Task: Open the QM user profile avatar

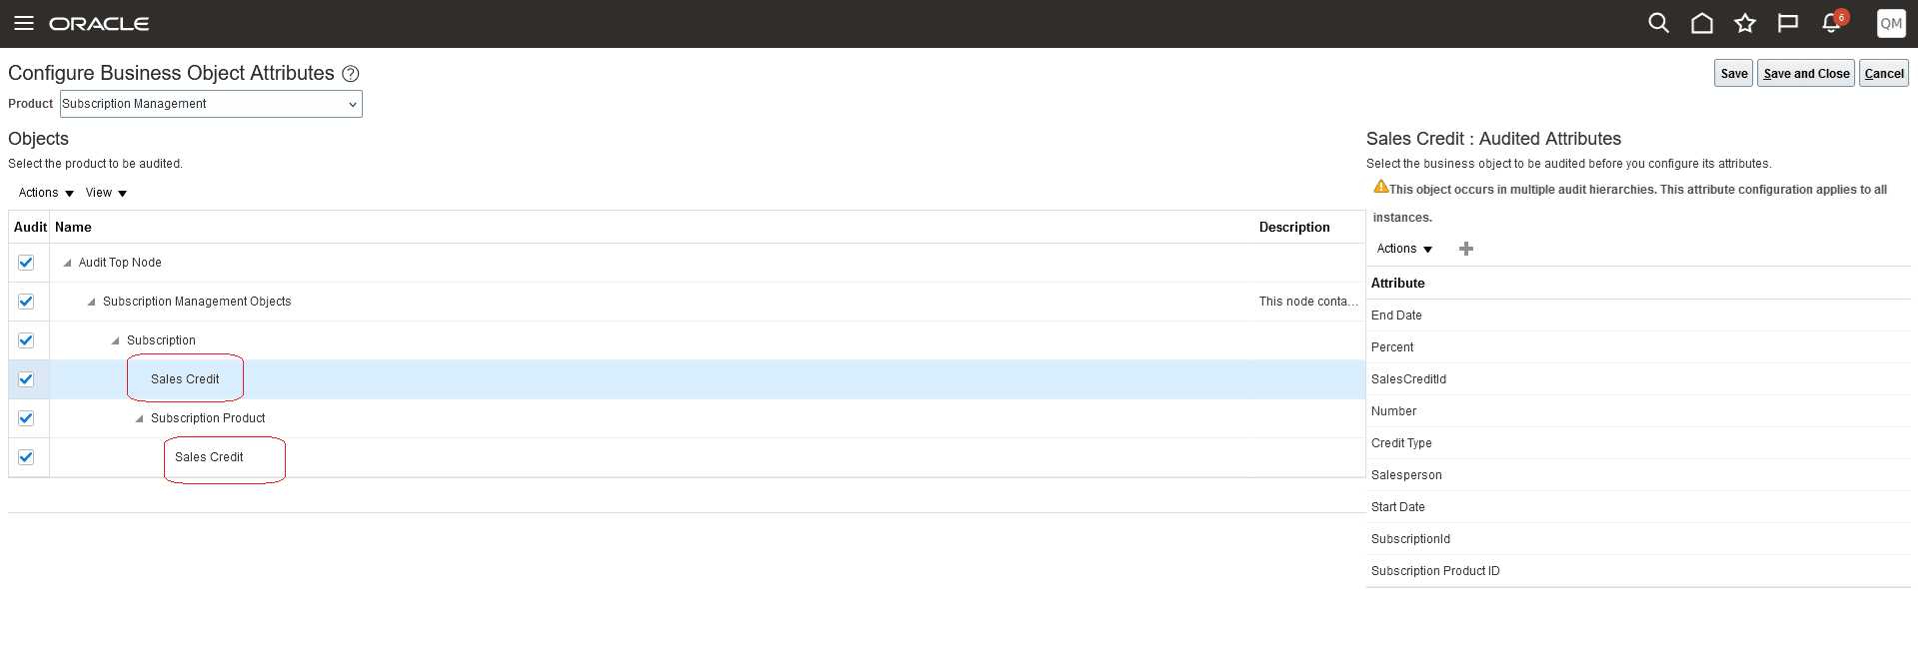Action: pyautogui.click(x=1891, y=23)
